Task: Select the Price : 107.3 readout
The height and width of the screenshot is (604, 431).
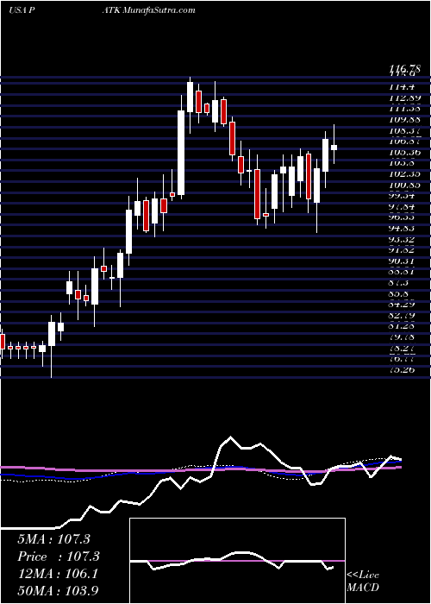Action: 59,557
